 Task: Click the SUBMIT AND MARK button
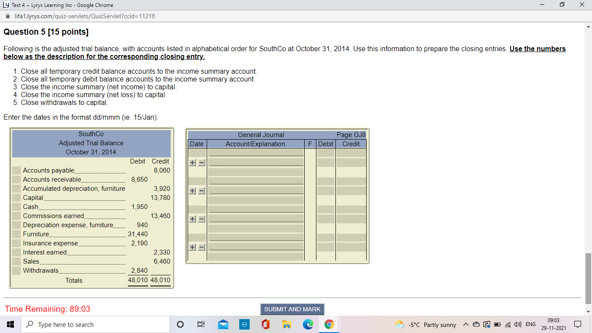click(x=292, y=309)
